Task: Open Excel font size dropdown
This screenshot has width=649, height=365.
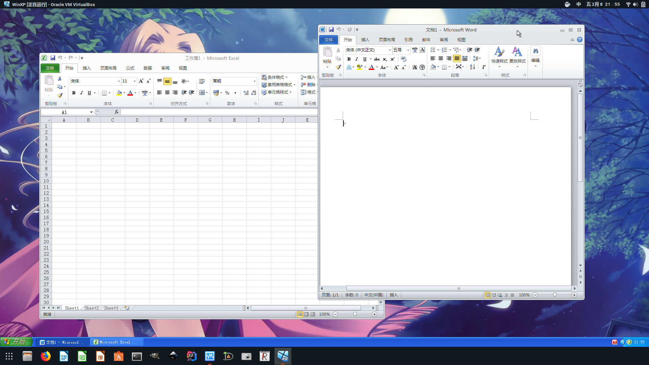Action: (135, 81)
